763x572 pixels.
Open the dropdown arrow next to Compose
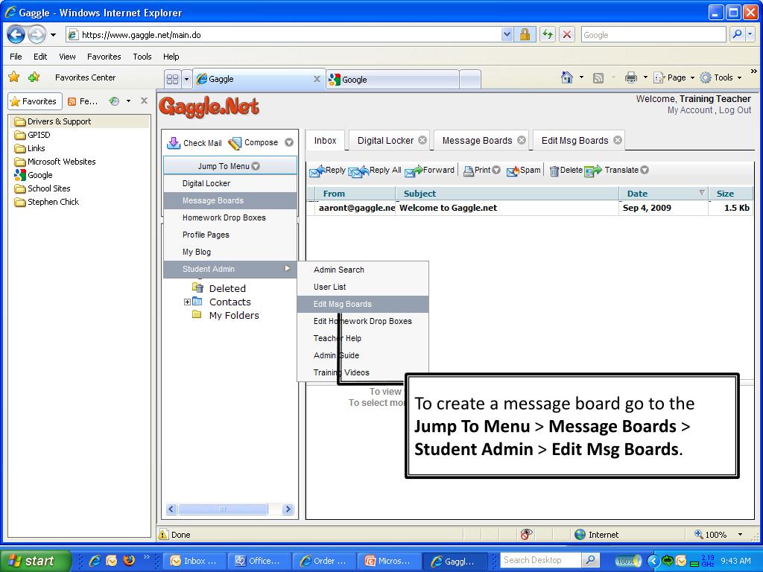[289, 142]
